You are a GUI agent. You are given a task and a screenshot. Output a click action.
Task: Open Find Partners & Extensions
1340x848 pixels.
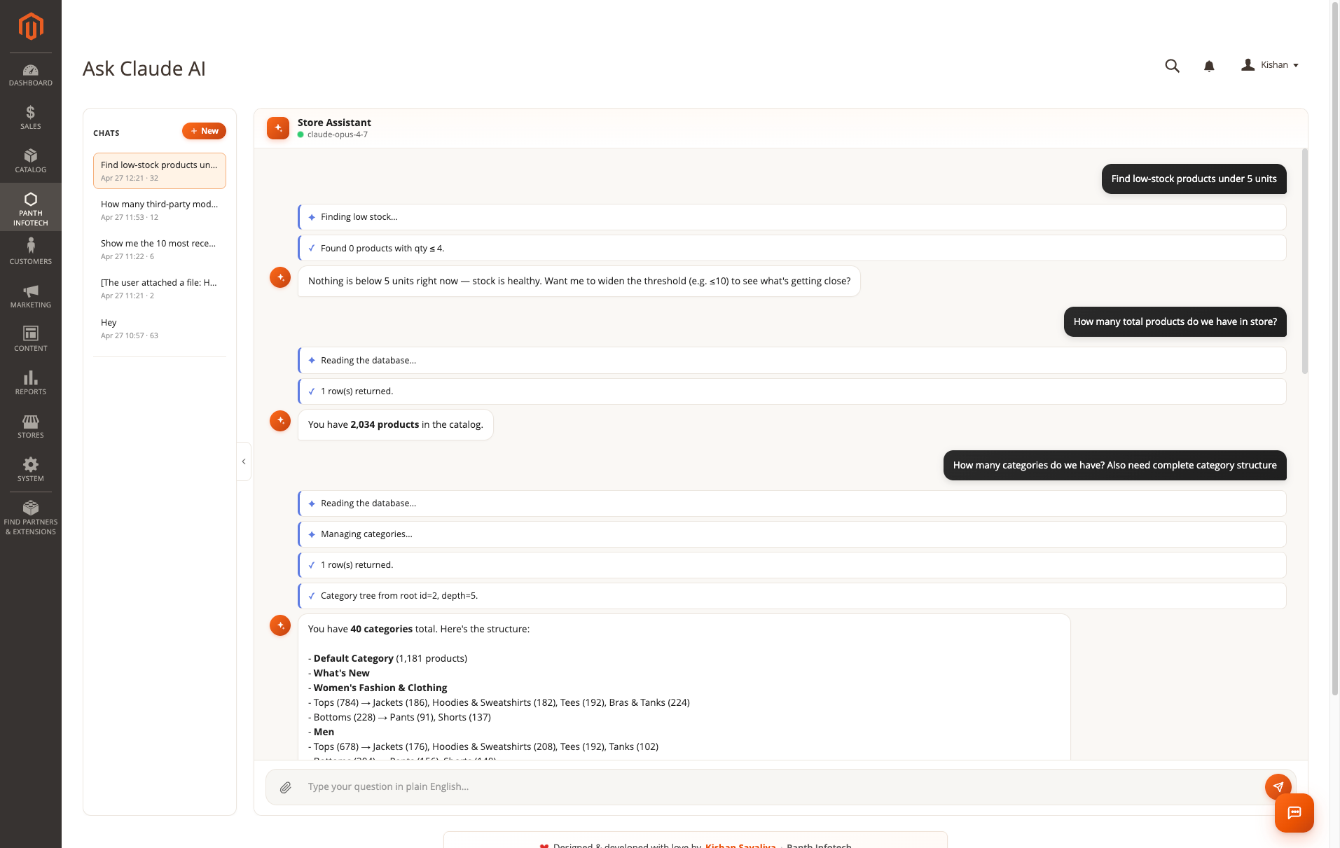click(x=30, y=518)
